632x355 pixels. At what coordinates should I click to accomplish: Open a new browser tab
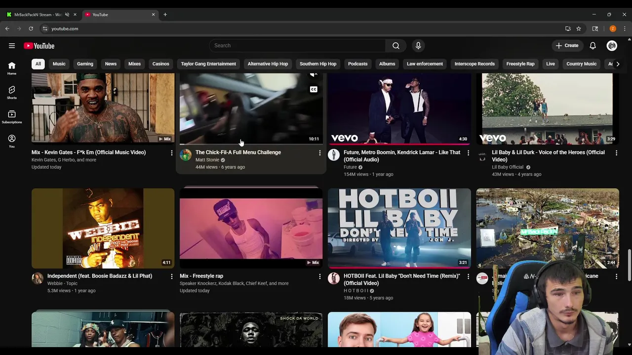click(x=165, y=14)
